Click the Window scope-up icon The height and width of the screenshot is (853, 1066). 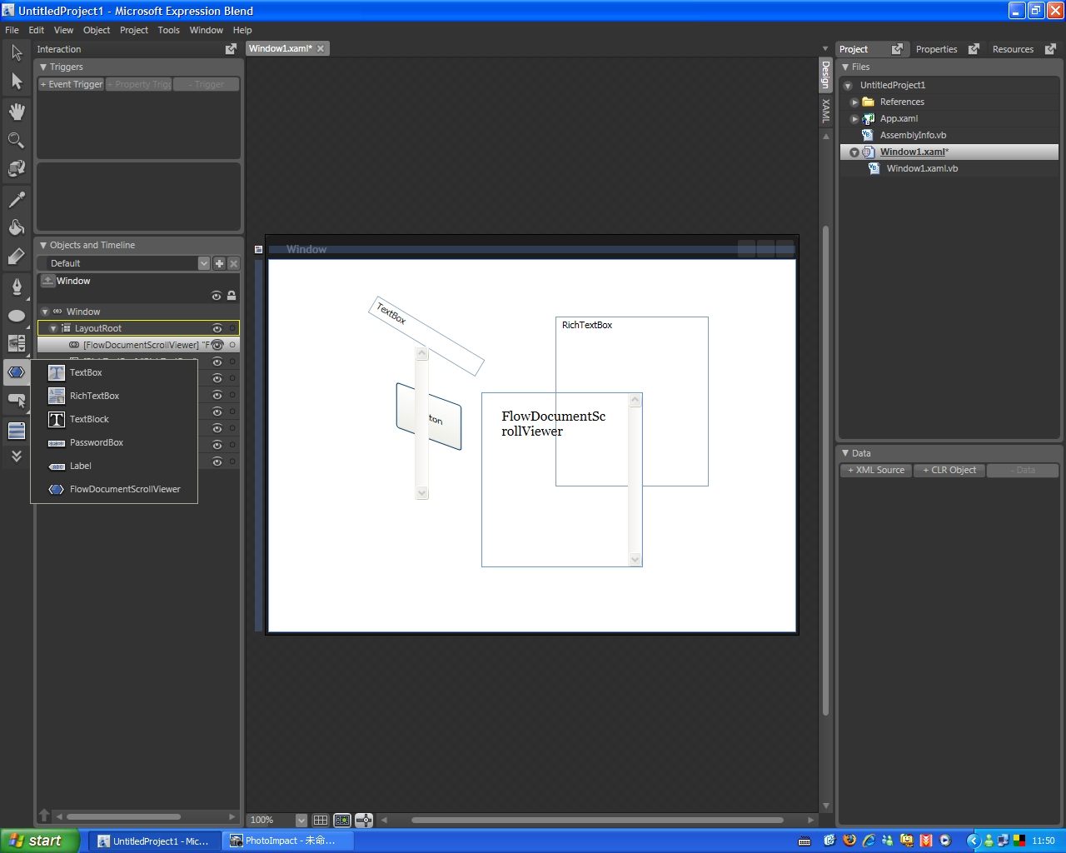(47, 282)
